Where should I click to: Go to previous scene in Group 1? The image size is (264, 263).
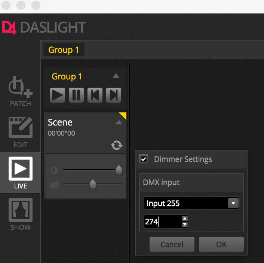95,95
